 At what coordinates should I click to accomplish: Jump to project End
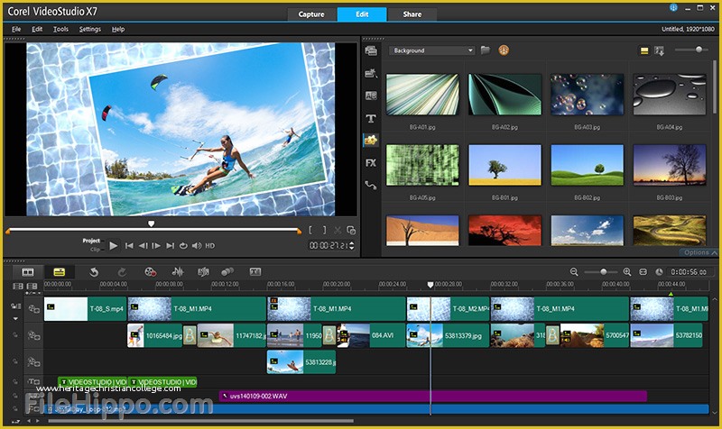[x=170, y=246]
